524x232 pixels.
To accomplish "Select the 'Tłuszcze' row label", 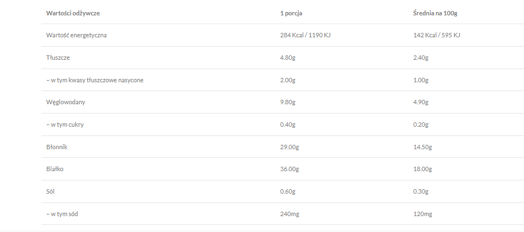I will tap(58, 58).
